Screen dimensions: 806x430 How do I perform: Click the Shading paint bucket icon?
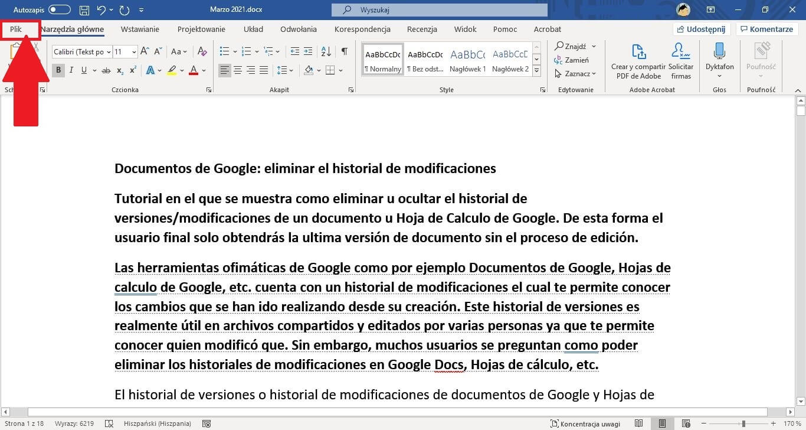309,70
